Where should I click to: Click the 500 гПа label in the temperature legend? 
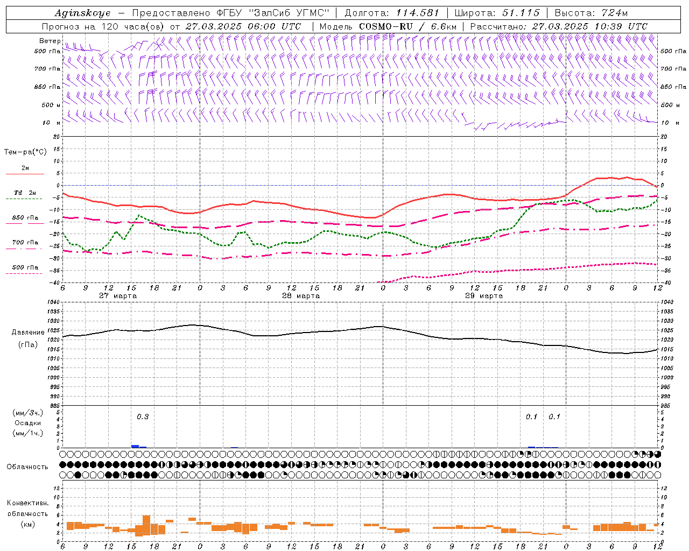point(25,267)
